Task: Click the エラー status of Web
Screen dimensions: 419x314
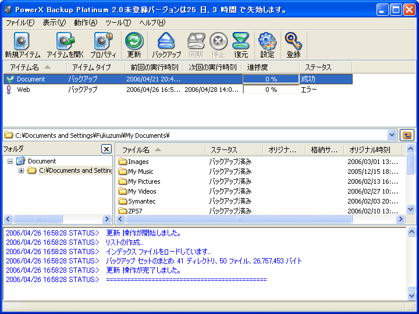Action: pos(309,90)
